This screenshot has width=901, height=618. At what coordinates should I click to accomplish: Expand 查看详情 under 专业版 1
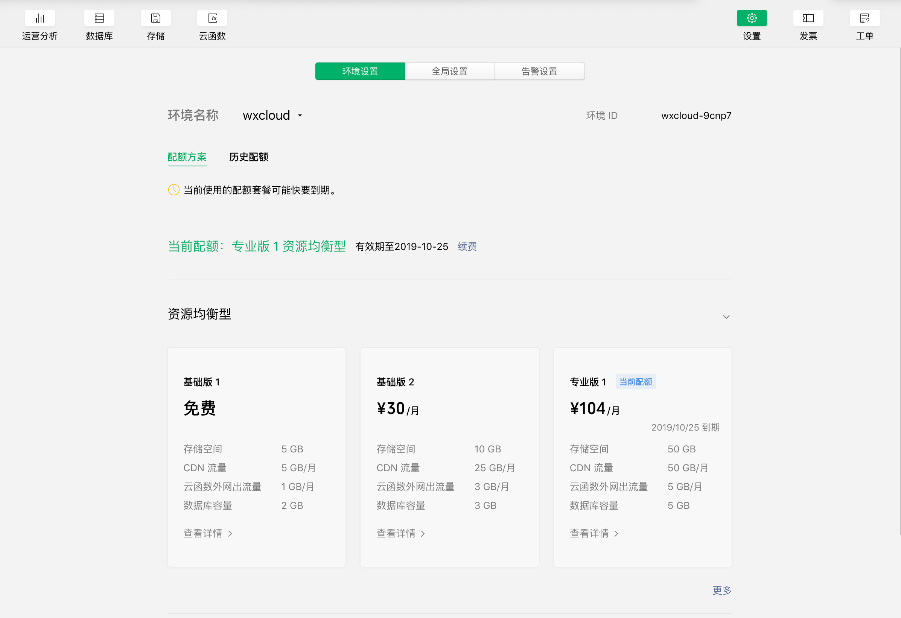tap(594, 533)
